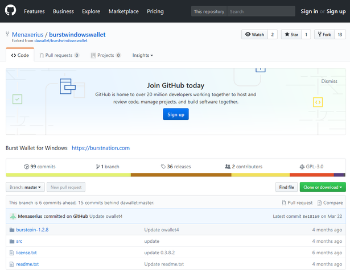Viewport: 350px width, 273px height.
Task: Open the Projects tab
Action: coord(105,56)
